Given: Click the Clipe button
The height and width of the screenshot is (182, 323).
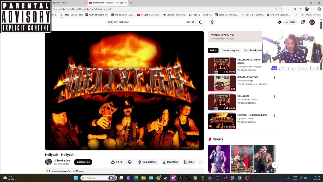Looking at the screenshot, I should coord(189,162).
